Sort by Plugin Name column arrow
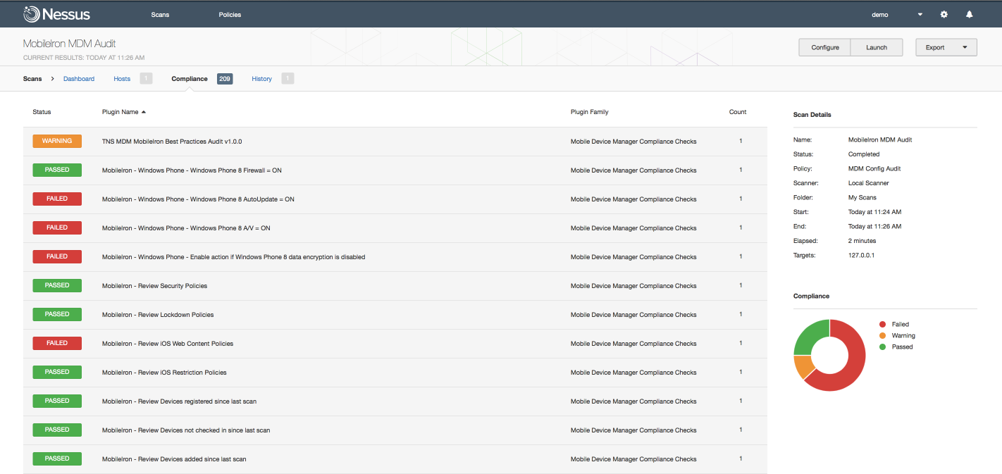The width and height of the screenshot is (1002, 474). [x=144, y=112]
